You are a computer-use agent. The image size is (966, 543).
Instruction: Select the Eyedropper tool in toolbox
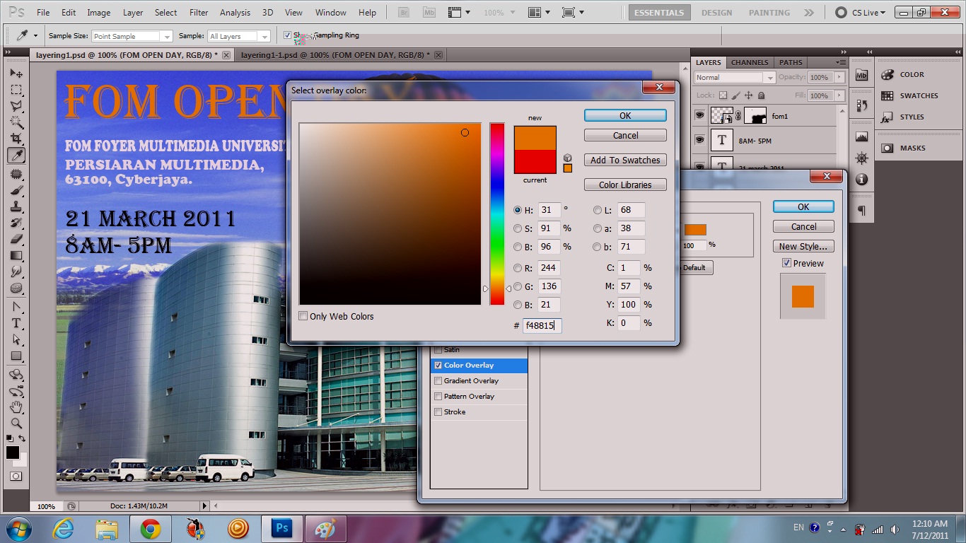pos(16,155)
